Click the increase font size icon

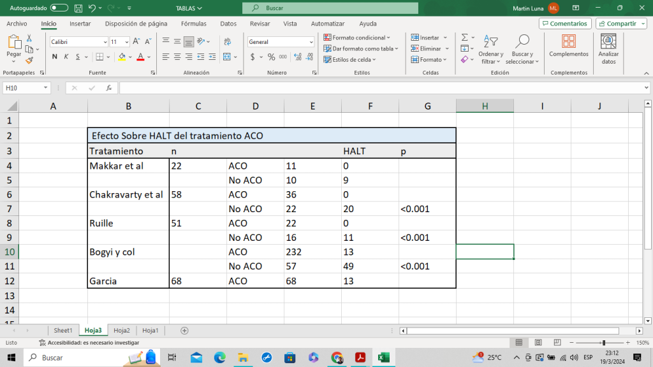(x=137, y=41)
